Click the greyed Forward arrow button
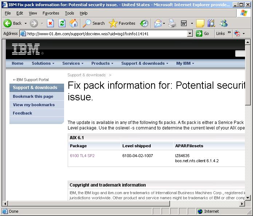This screenshot has height=216, width=253. pos(34,23)
